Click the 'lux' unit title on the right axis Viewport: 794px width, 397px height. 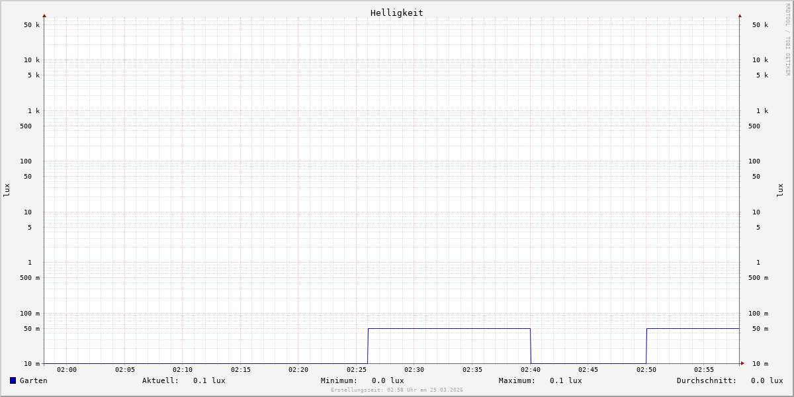click(x=780, y=190)
